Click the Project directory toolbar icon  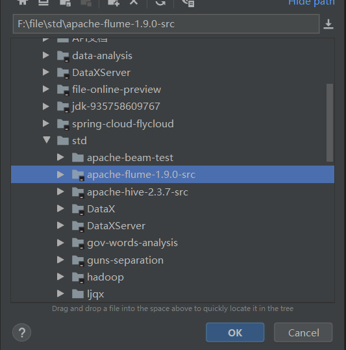pyautogui.click(x=65, y=3)
